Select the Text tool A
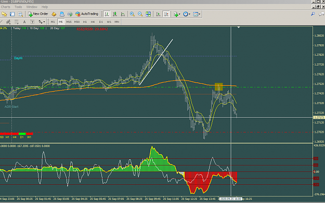Viewport: 325px width, 203px height. 24,22
